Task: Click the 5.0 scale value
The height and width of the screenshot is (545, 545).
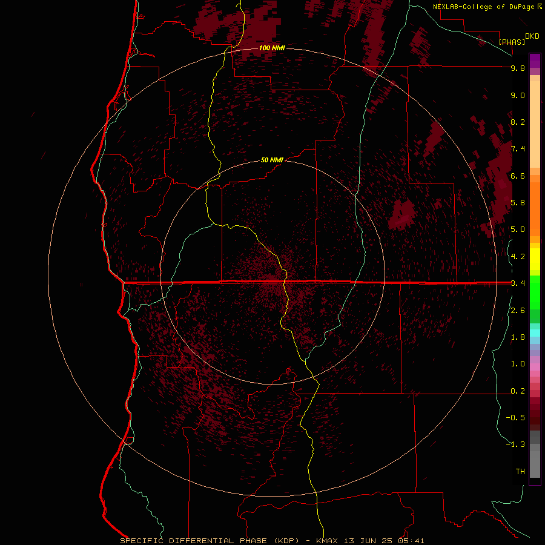Action: point(518,230)
